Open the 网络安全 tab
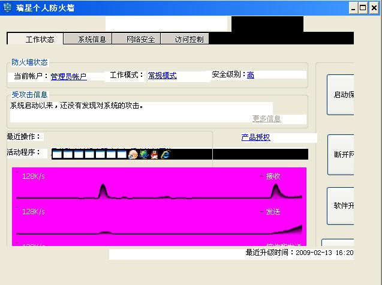 (x=136, y=39)
